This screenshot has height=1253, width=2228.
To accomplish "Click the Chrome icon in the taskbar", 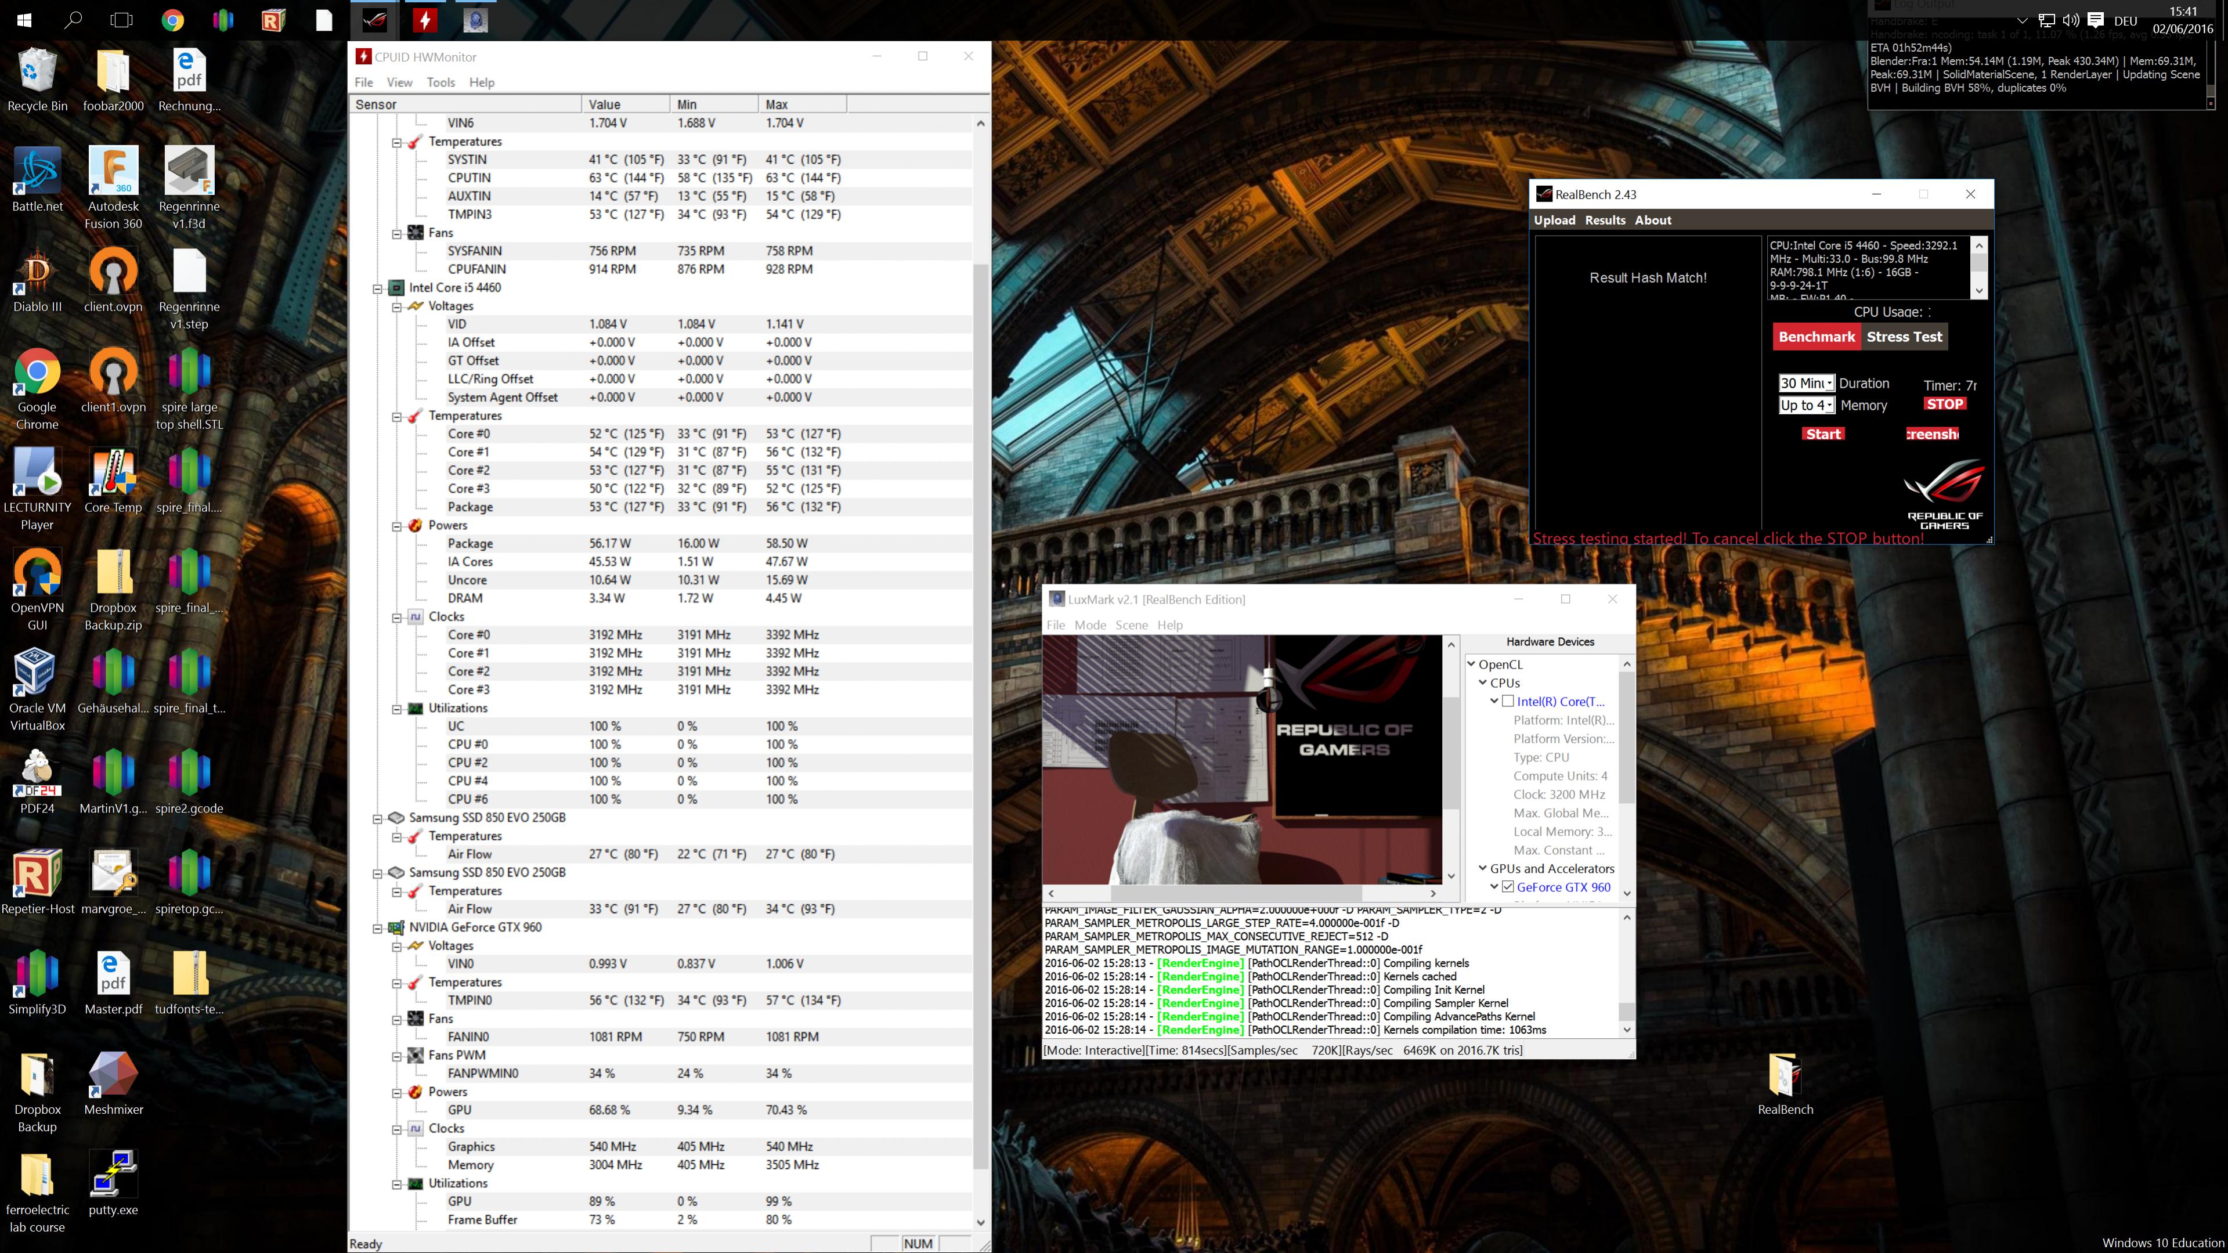I will pos(172,20).
